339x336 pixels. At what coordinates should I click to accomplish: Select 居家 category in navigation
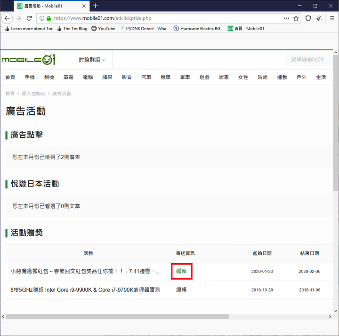point(224,77)
